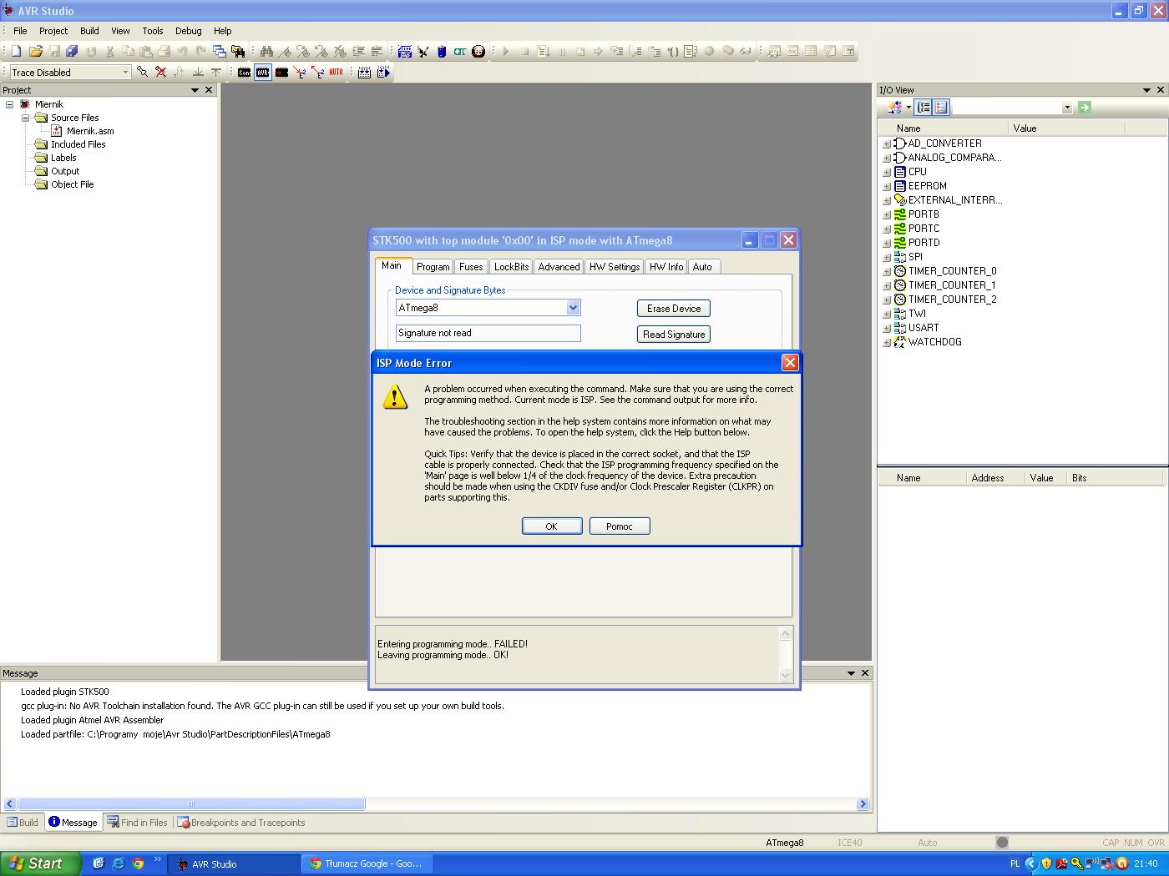
Task: Click the Tłumacz Google taskbar button
Action: point(367,863)
